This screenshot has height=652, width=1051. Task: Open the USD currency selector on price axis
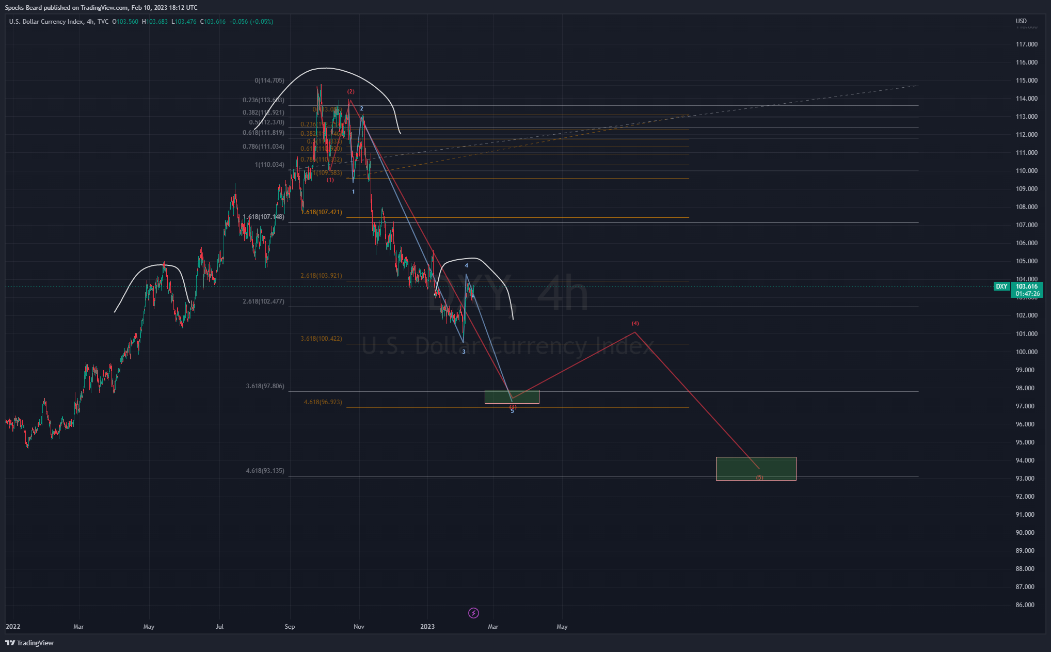point(1021,21)
